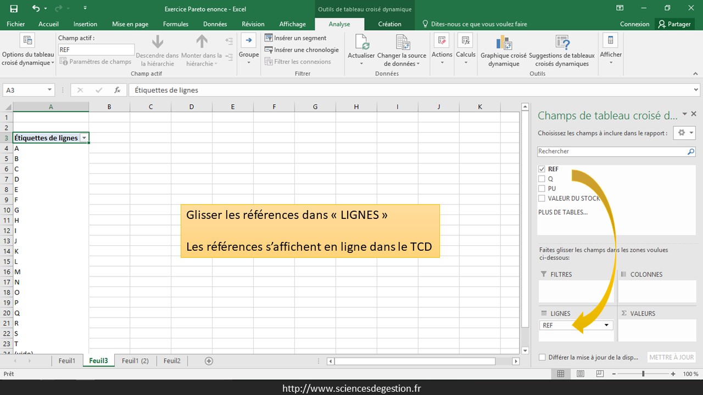Uncheck the REF field checkbox
The width and height of the screenshot is (703, 395).
[x=542, y=170]
